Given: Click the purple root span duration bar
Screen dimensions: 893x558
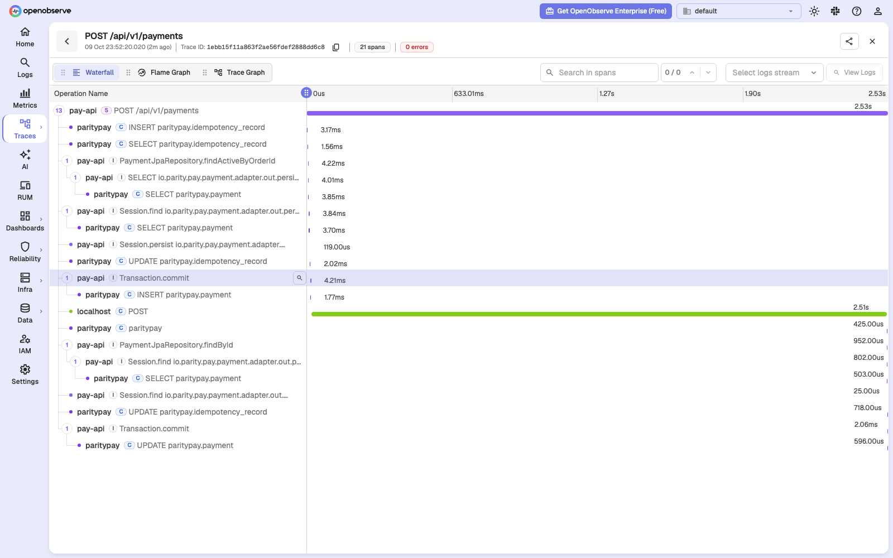Looking at the screenshot, I should tap(597, 113).
